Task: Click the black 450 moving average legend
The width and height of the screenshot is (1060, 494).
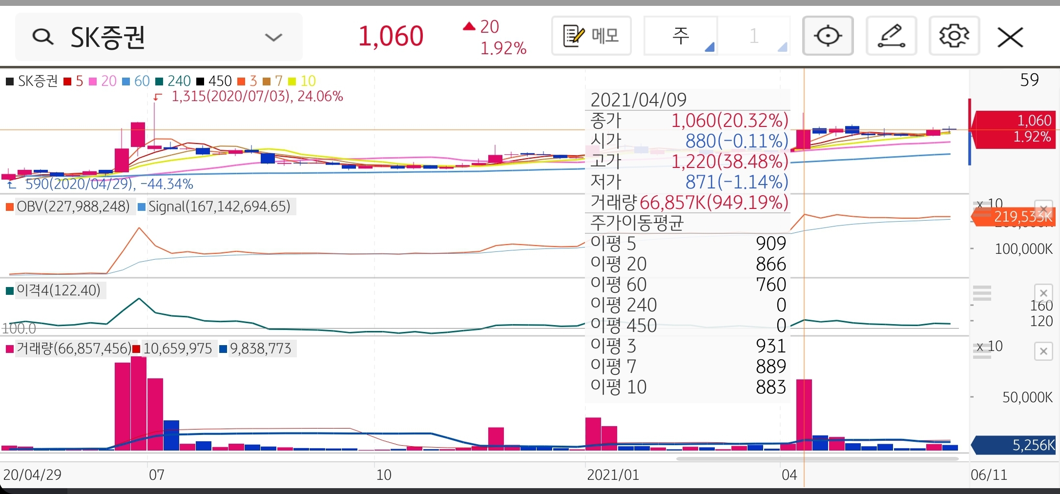Action: pos(214,81)
